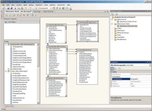Click the Alphabetical A-Z sort icon in Properties
The width and height of the screenshot is (152, 111).
[x=115, y=69]
